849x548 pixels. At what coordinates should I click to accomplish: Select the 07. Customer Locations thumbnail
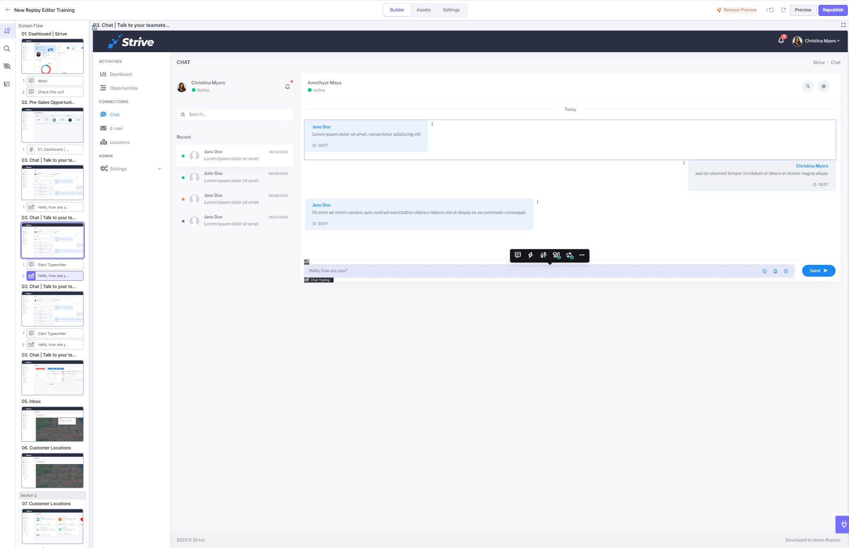click(x=53, y=526)
